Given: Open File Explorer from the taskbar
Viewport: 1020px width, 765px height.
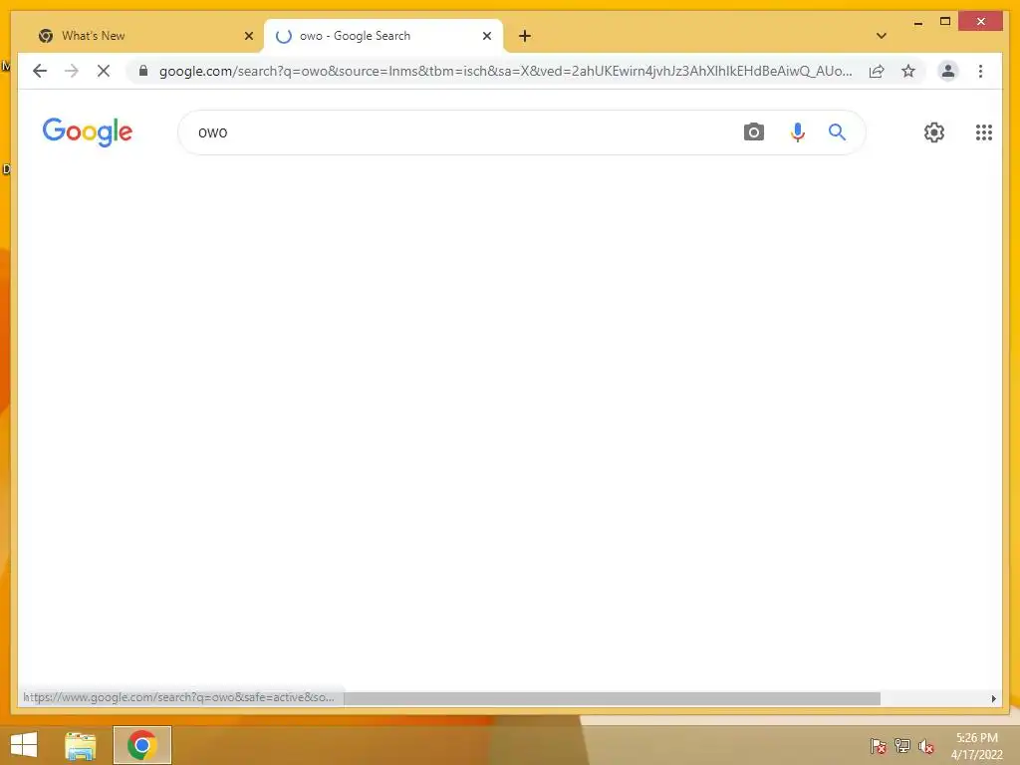Looking at the screenshot, I should 80,745.
